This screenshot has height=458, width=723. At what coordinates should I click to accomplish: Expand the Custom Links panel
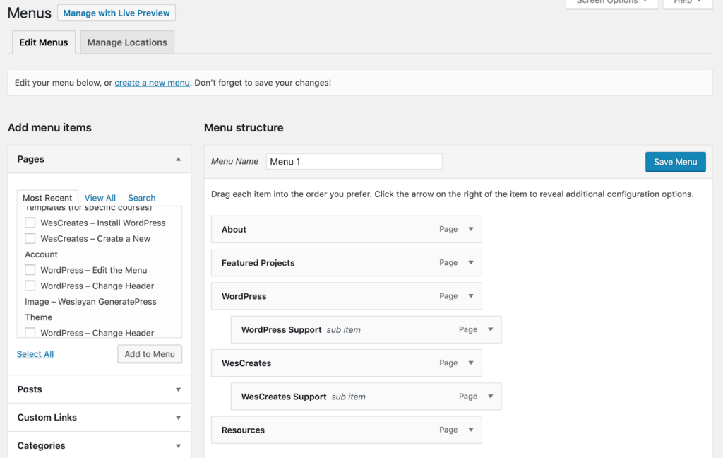pyautogui.click(x=178, y=418)
